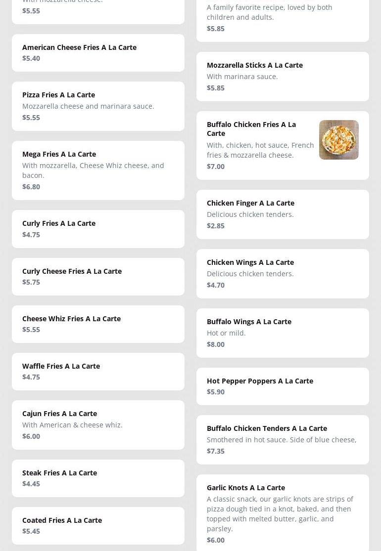Select American Cheese Fries A La Carte
This screenshot has width=381, height=551.
(x=79, y=47)
